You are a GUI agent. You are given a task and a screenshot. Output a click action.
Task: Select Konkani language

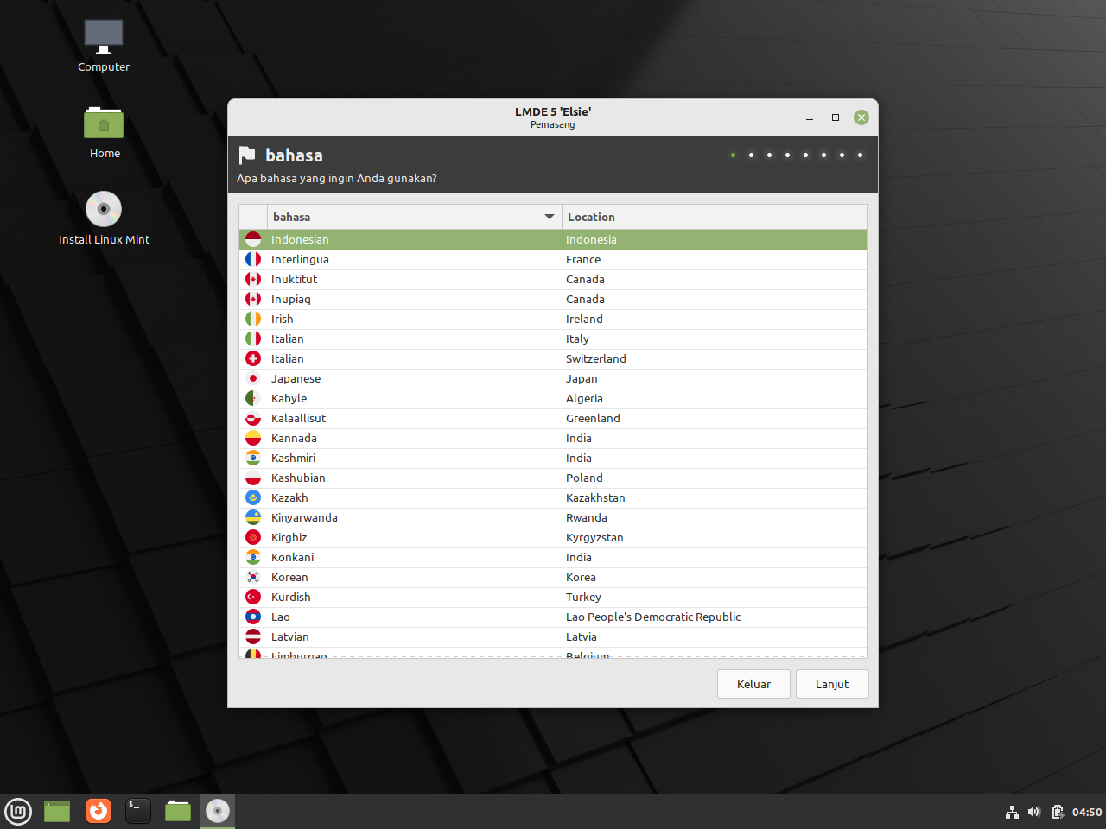[x=553, y=557]
